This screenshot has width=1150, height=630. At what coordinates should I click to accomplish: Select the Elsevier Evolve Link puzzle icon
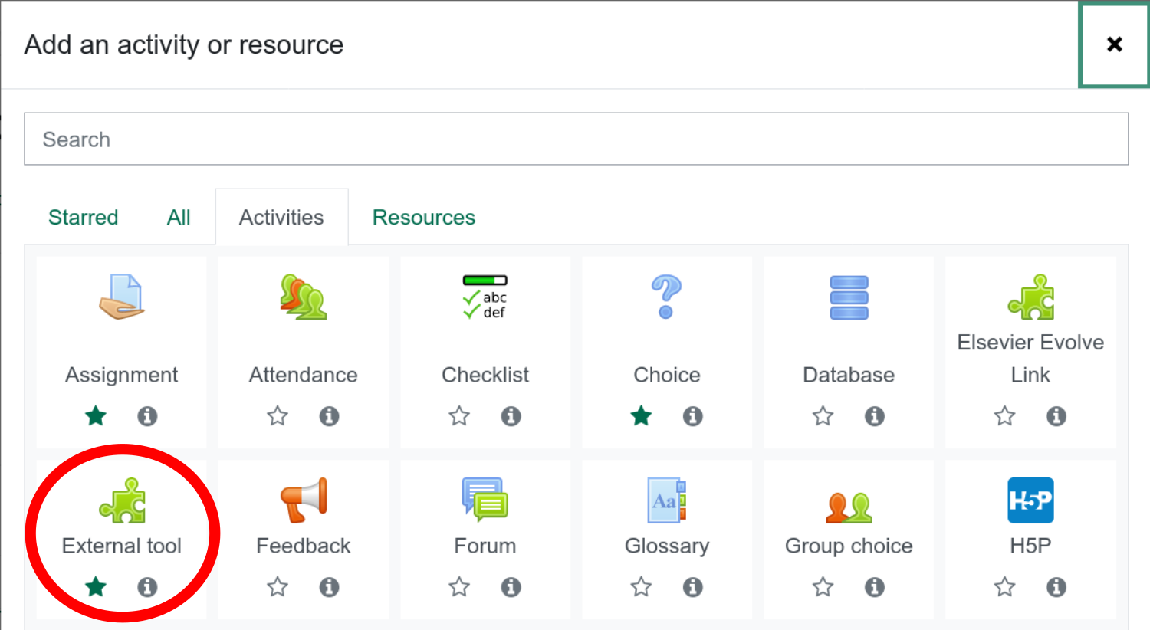coord(1030,297)
